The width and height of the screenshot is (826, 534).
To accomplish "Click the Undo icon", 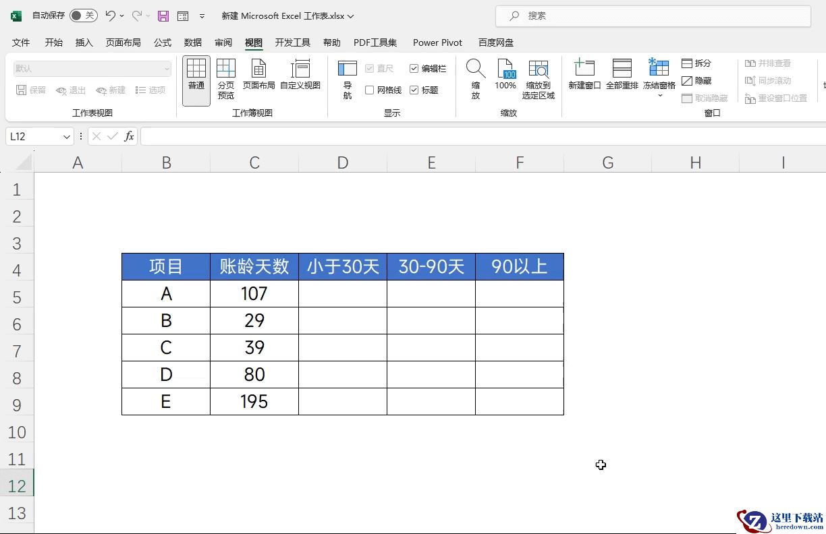I will (x=110, y=16).
